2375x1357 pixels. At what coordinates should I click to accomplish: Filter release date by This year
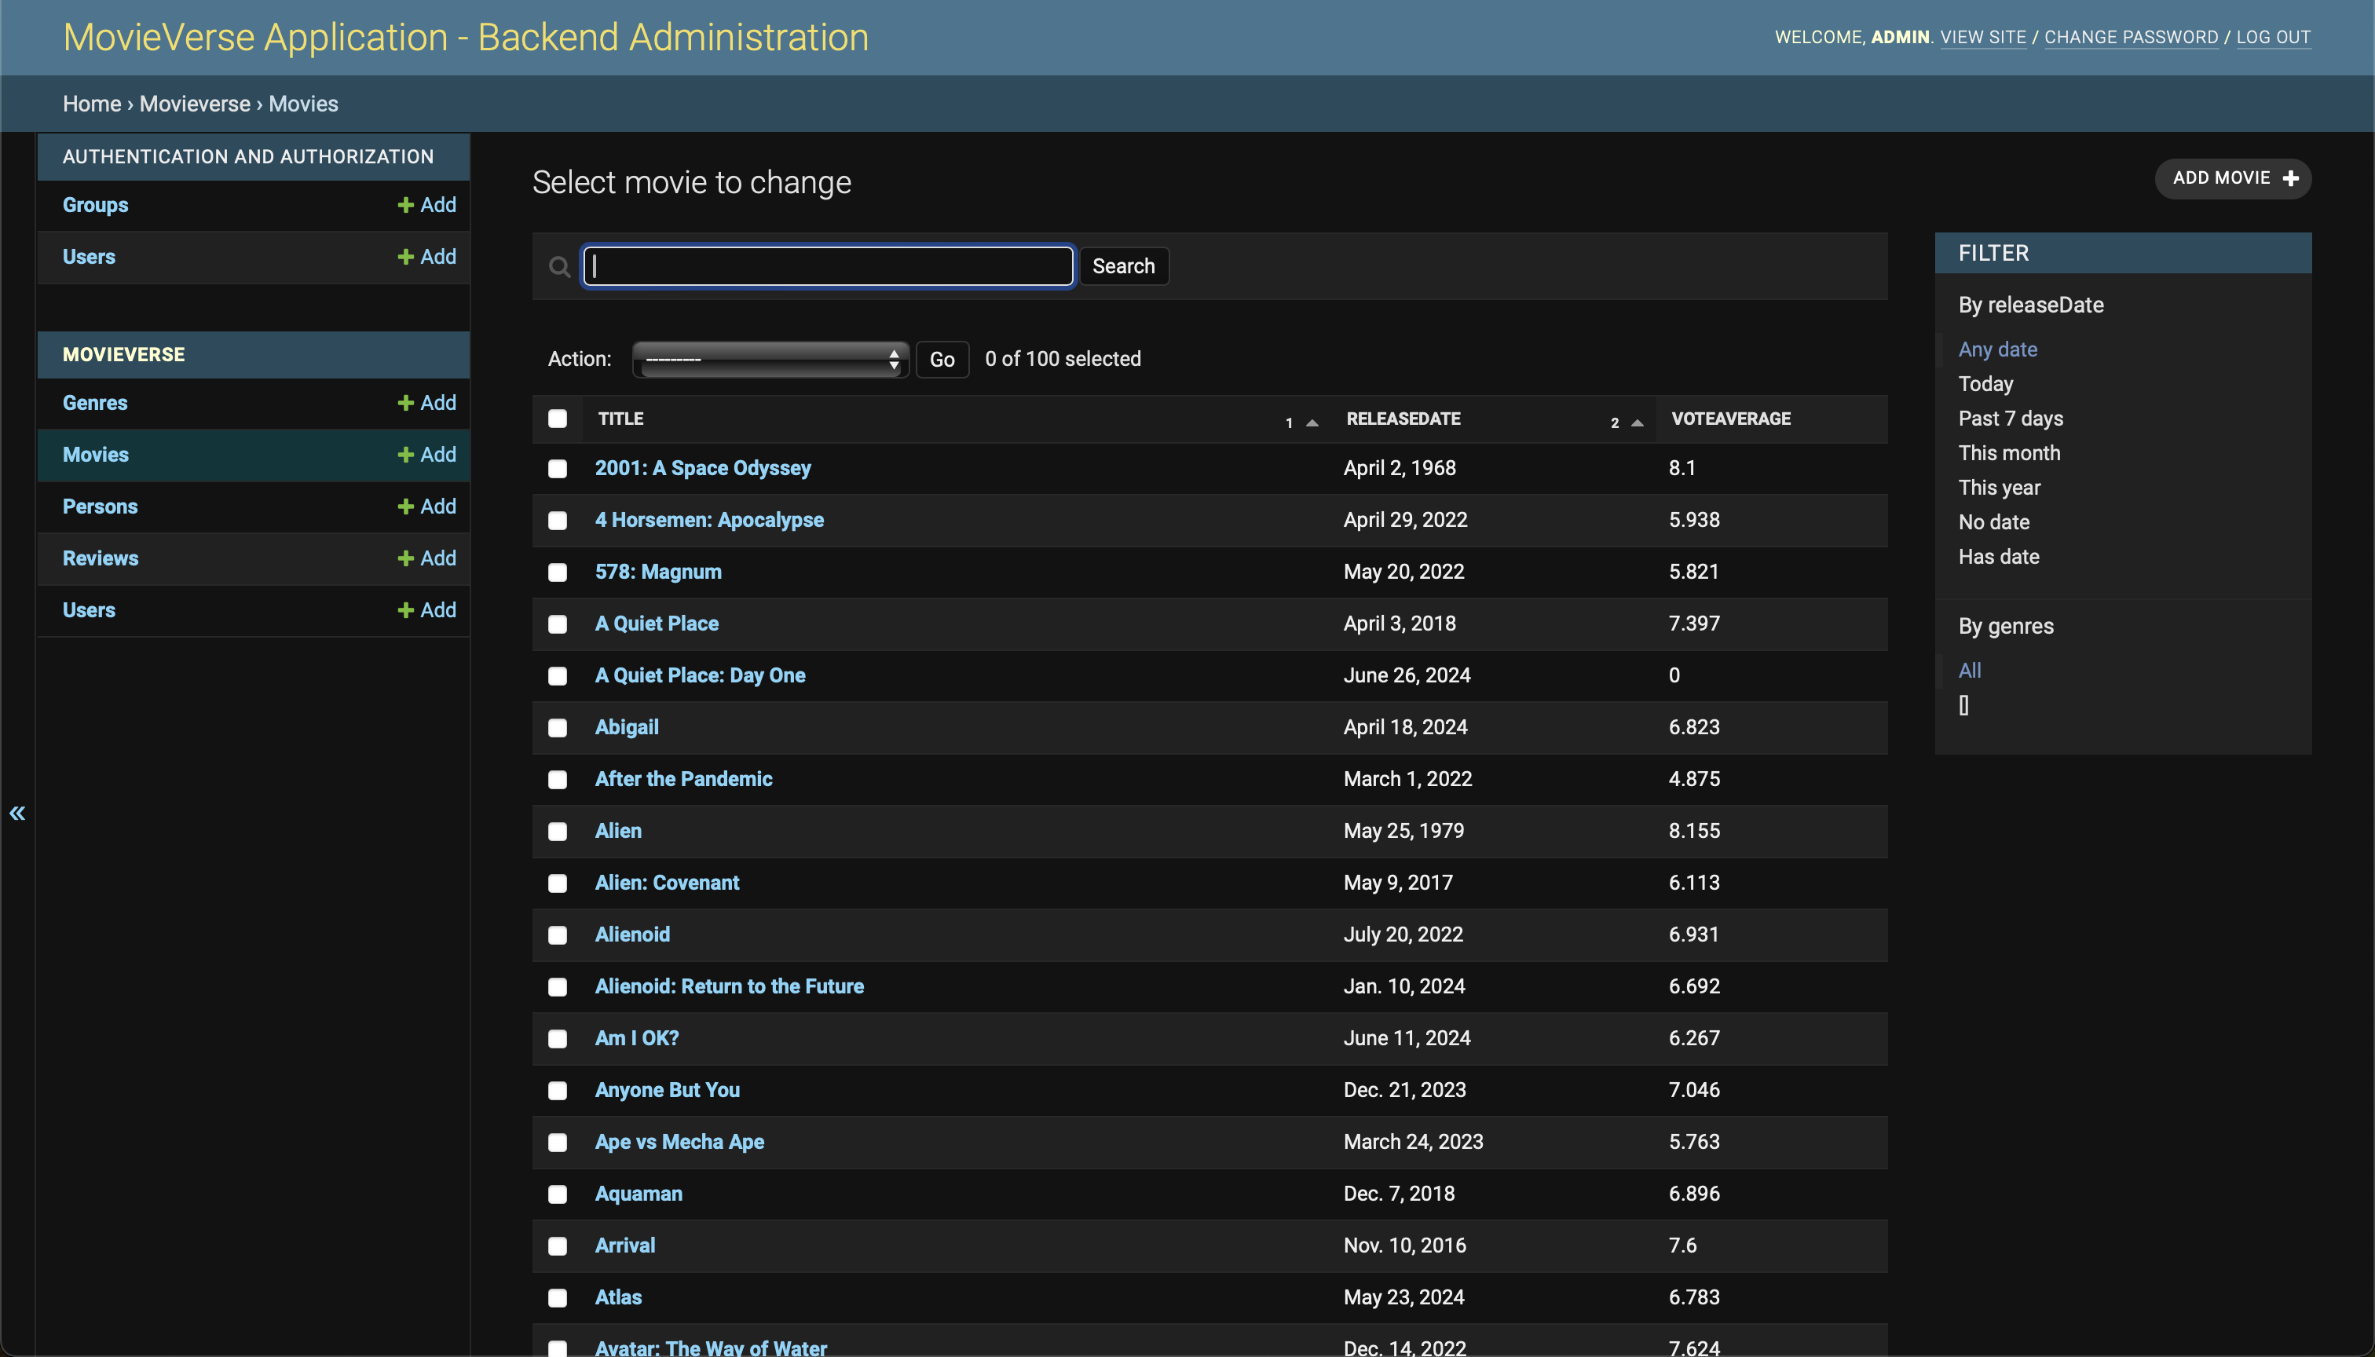click(2000, 488)
